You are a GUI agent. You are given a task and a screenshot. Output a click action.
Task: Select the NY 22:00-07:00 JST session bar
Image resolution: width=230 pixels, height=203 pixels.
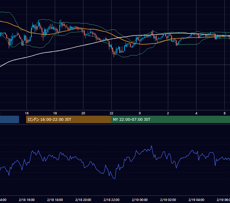point(170,119)
